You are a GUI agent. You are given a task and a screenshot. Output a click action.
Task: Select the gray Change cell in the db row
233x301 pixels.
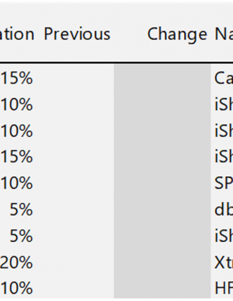(x=162, y=209)
